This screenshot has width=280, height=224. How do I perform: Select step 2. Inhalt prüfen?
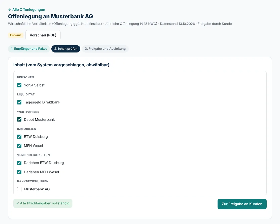[66, 49]
